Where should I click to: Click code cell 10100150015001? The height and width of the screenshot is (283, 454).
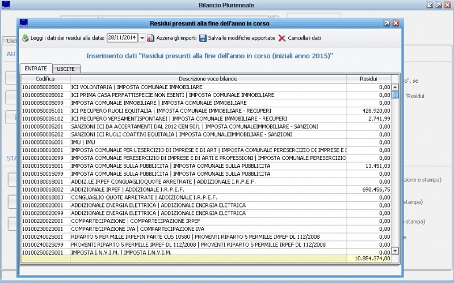pos(45,166)
